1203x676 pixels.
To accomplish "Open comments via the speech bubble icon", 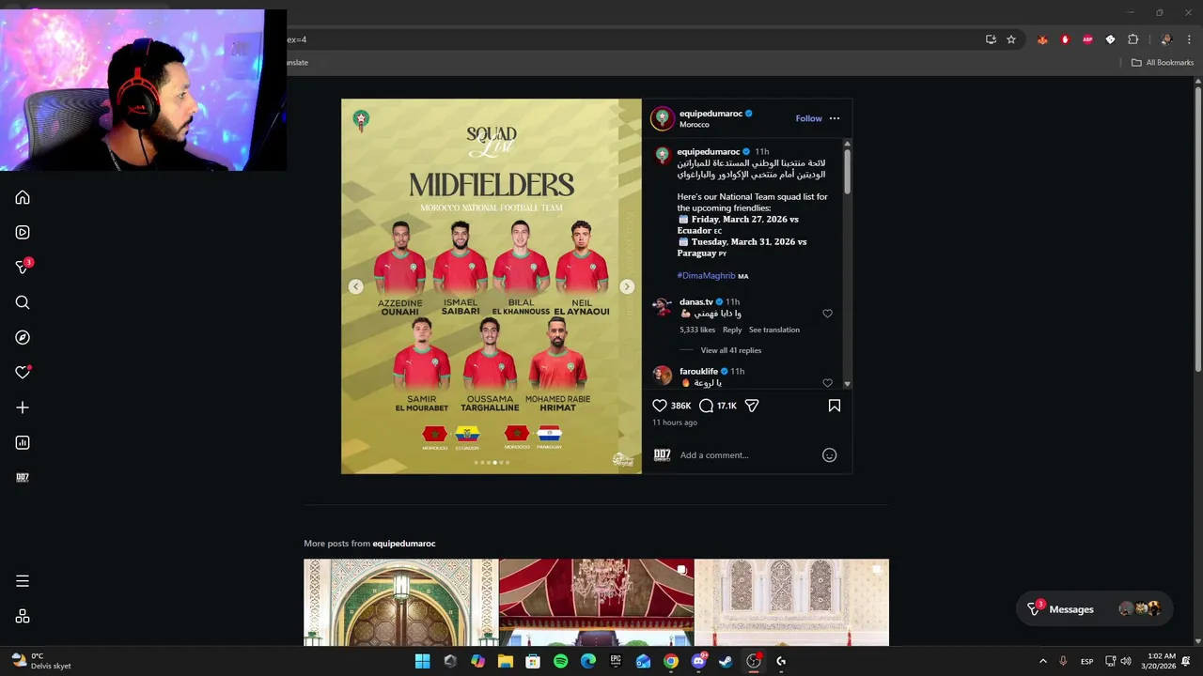I will point(706,406).
